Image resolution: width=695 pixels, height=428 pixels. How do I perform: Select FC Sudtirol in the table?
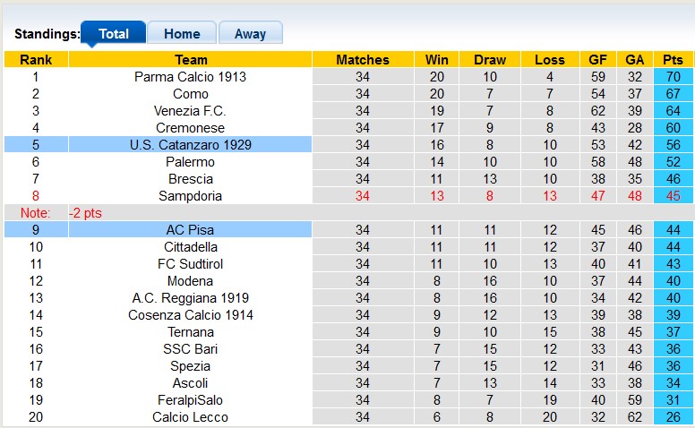[x=191, y=264]
